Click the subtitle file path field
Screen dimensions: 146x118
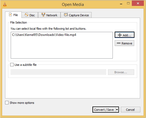(58, 72)
